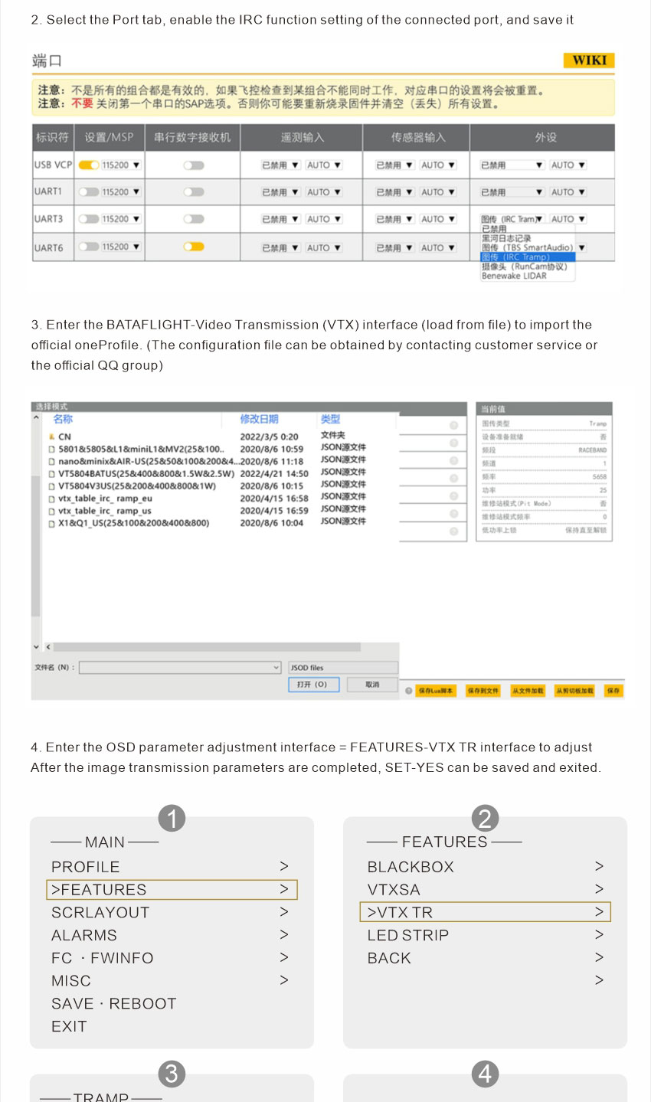Viewport: 651px width, 1102px height.
Task: Open the USB VCP baud rate 115200 dropdown
Action: [121, 165]
